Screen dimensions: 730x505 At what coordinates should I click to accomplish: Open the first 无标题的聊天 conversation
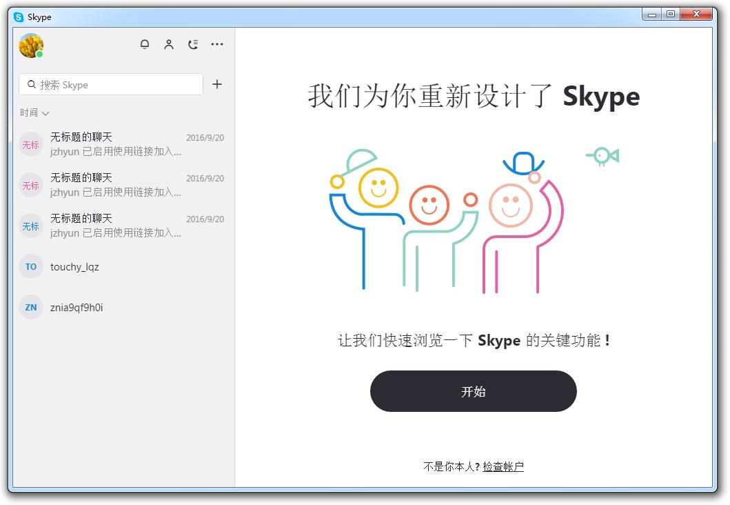(x=122, y=144)
